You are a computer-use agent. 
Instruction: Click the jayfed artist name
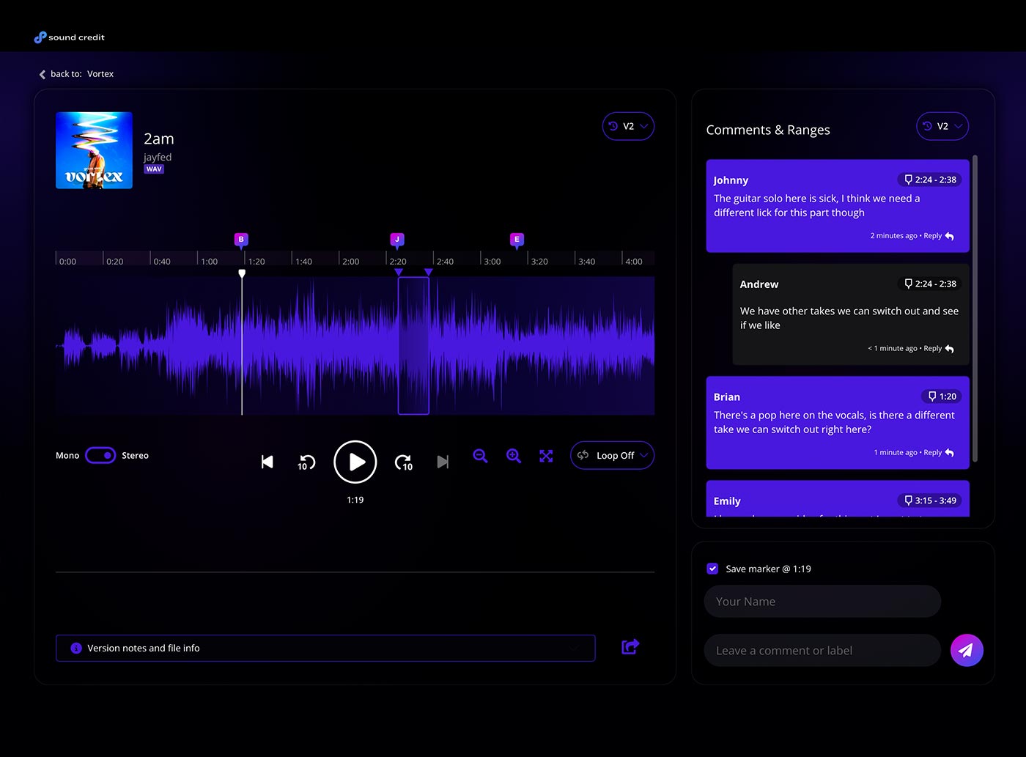[158, 157]
